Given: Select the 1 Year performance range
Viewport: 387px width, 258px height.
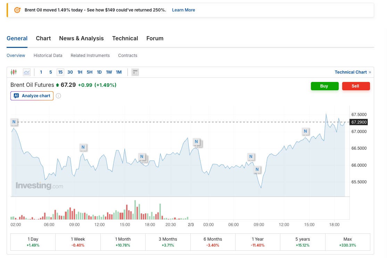Looking at the screenshot, I should pos(258,242).
